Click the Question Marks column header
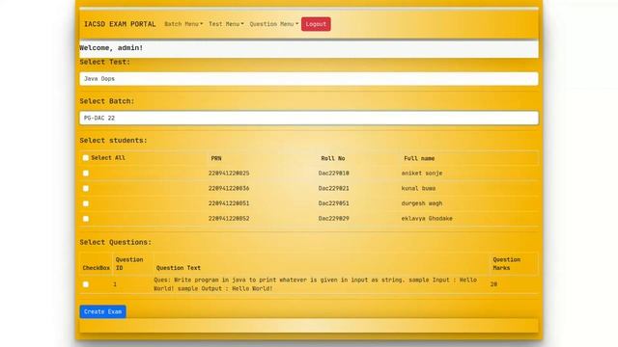This screenshot has height=347, width=618. [506, 263]
